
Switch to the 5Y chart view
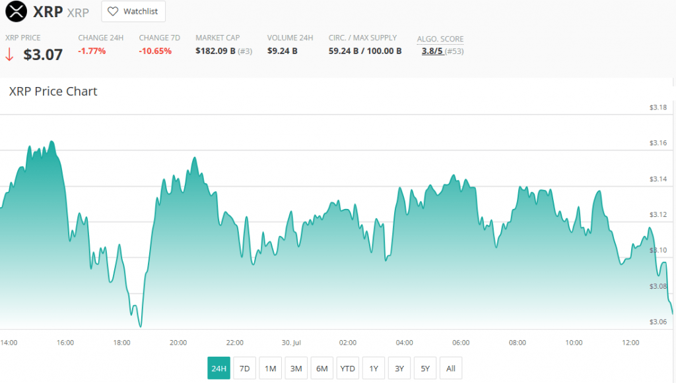pyautogui.click(x=425, y=368)
